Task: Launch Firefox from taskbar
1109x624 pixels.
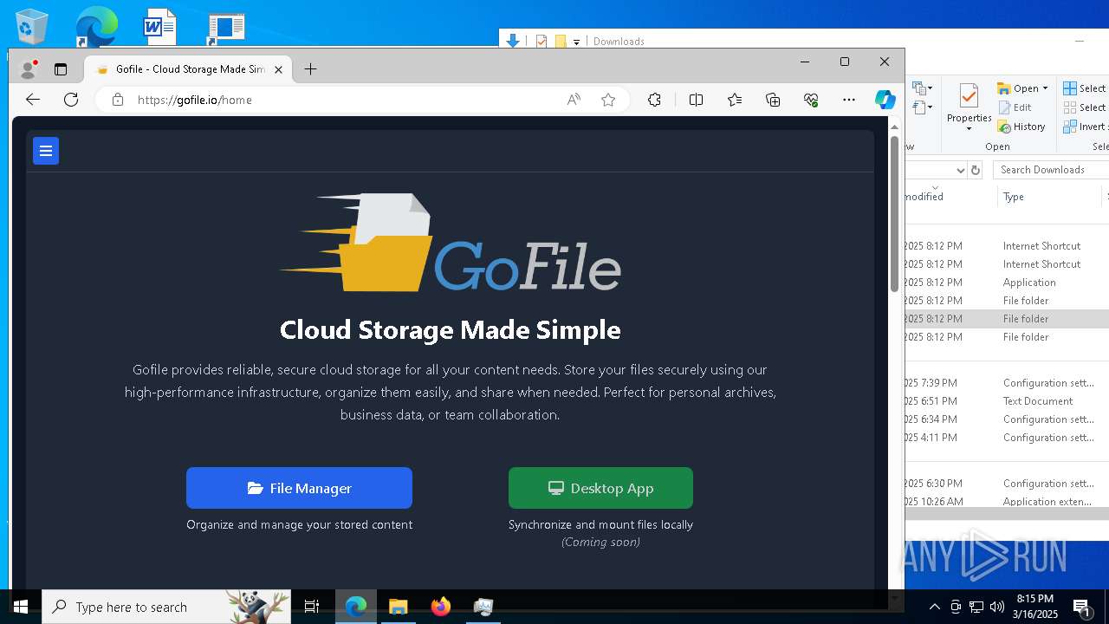Action: [x=441, y=607]
